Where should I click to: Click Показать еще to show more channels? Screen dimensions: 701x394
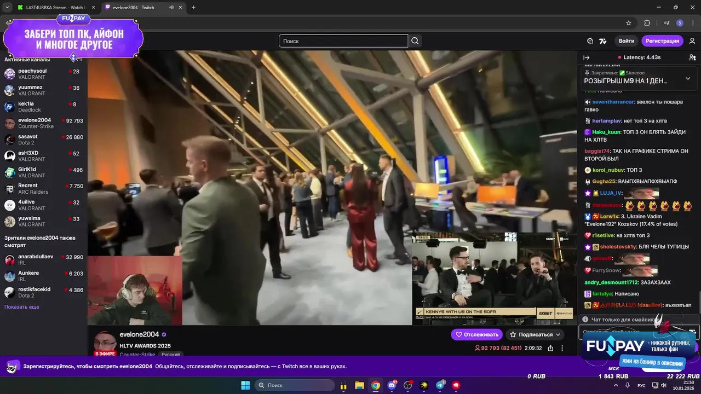pos(22,307)
